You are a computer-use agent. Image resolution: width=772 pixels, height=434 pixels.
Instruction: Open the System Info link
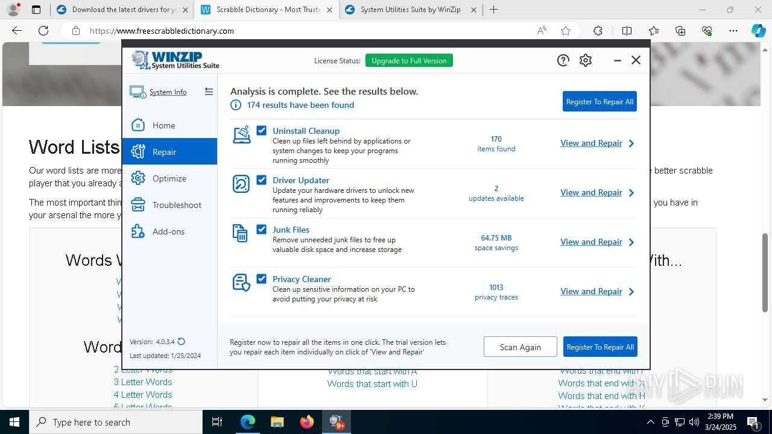pos(168,92)
